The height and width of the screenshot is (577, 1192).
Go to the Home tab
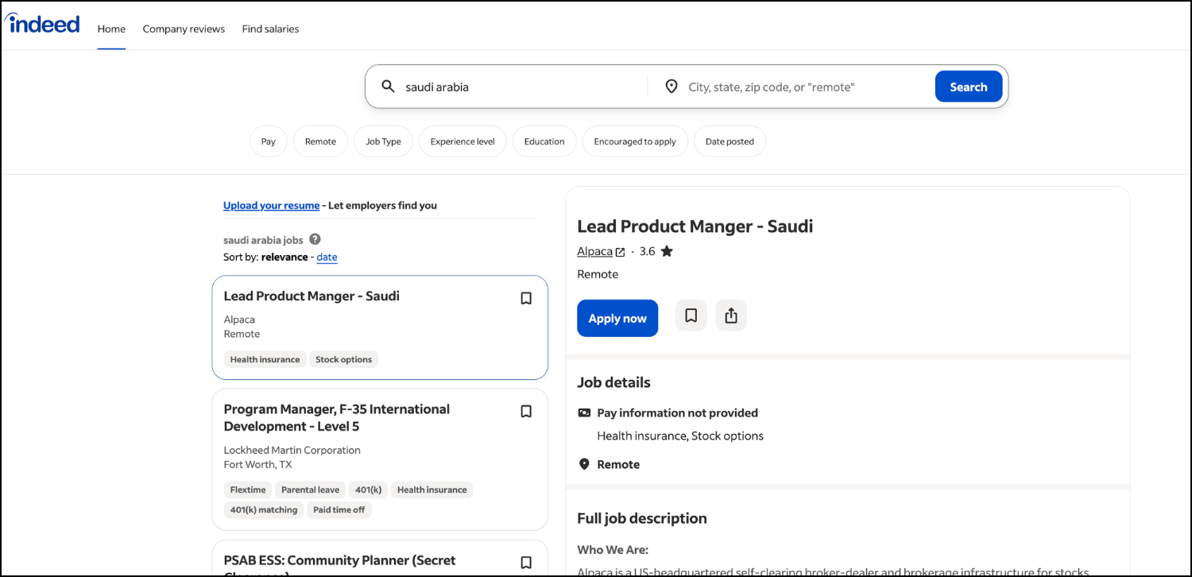point(111,29)
